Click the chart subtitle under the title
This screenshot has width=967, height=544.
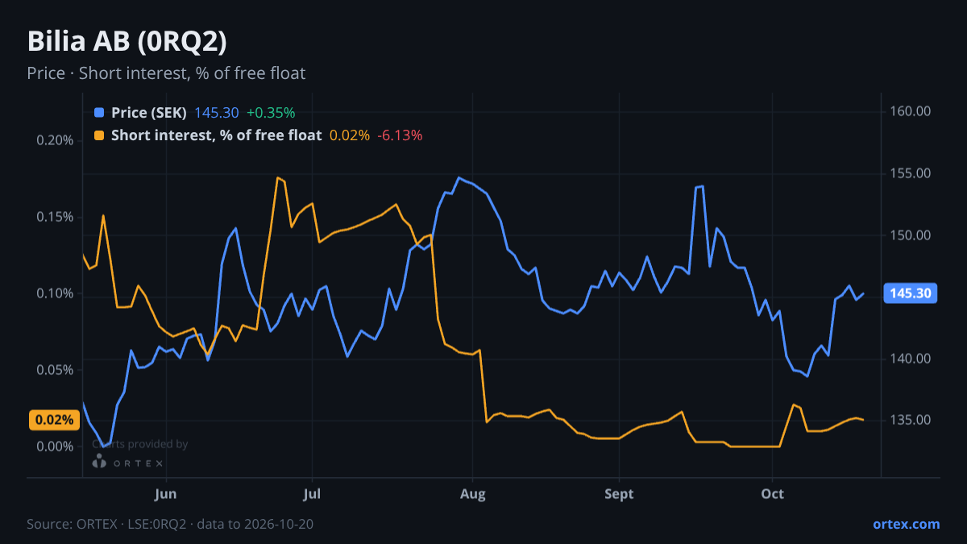pos(166,73)
